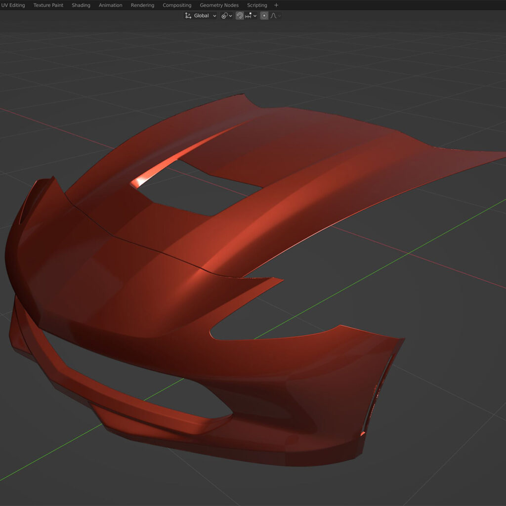Open the Scripting workspace tab
The height and width of the screenshot is (506, 506).
pyautogui.click(x=257, y=5)
